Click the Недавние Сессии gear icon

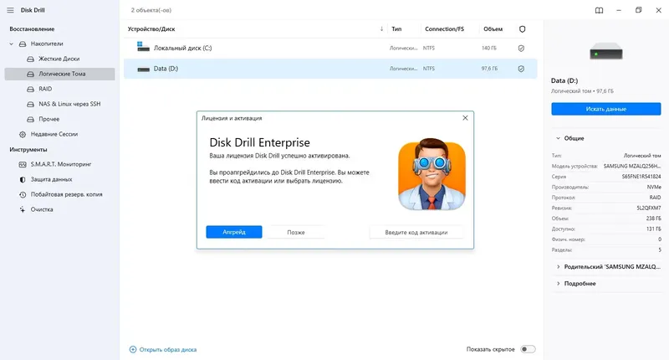pos(23,134)
